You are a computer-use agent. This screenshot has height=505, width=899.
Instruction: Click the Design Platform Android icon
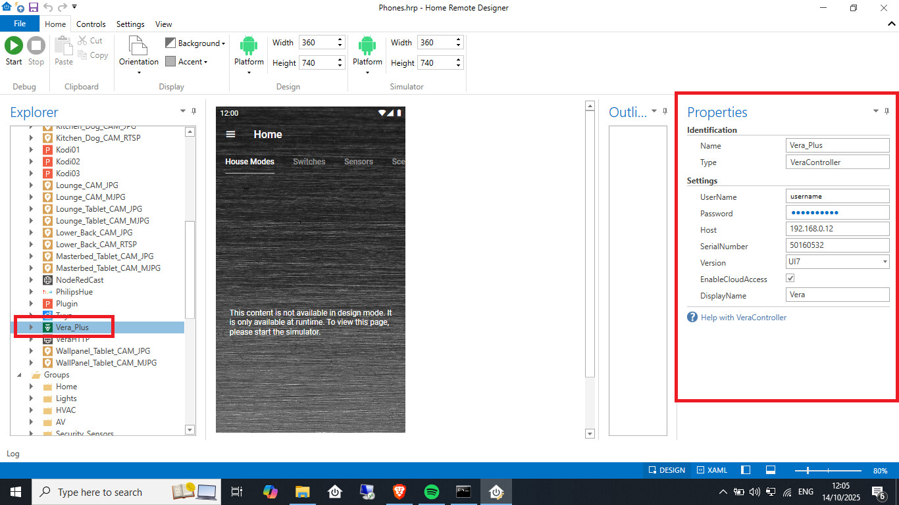click(x=249, y=46)
